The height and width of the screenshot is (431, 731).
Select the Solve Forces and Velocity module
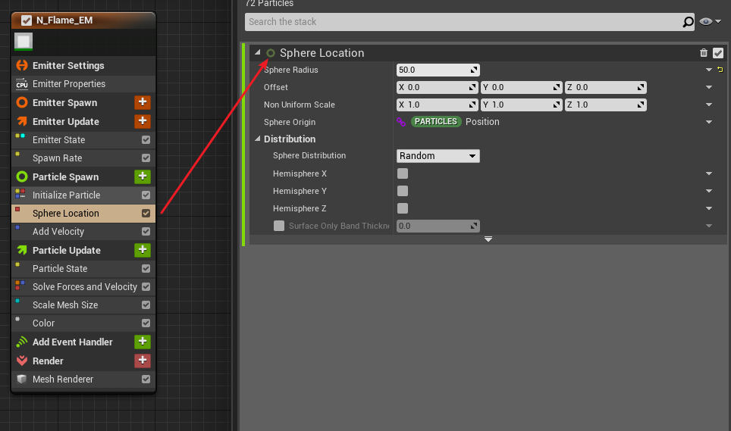pos(83,287)
